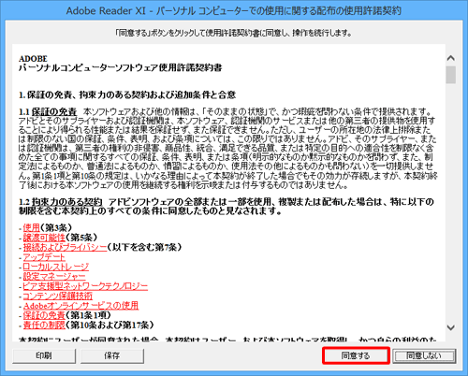The image size is (468, 376).
Task: Click section heading 1. 保証の免責、拘束力のある契約
Action: (127, 94)
